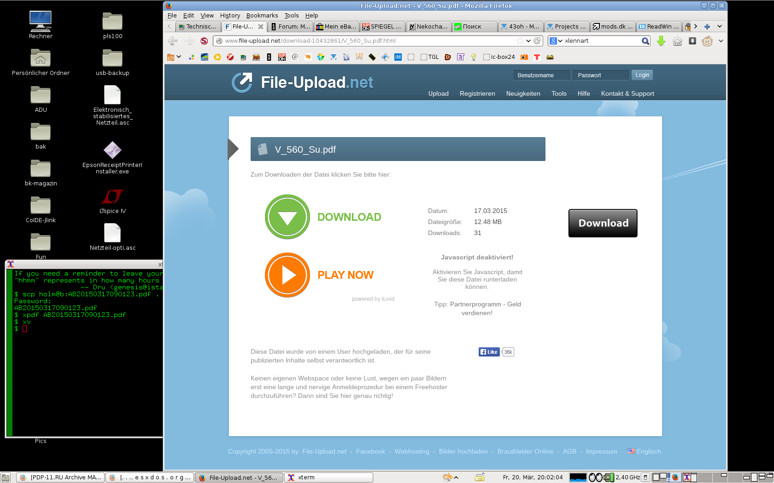
Task: Click the CPU frequency 2,40 GHz monitor
Action: point(627,477)
